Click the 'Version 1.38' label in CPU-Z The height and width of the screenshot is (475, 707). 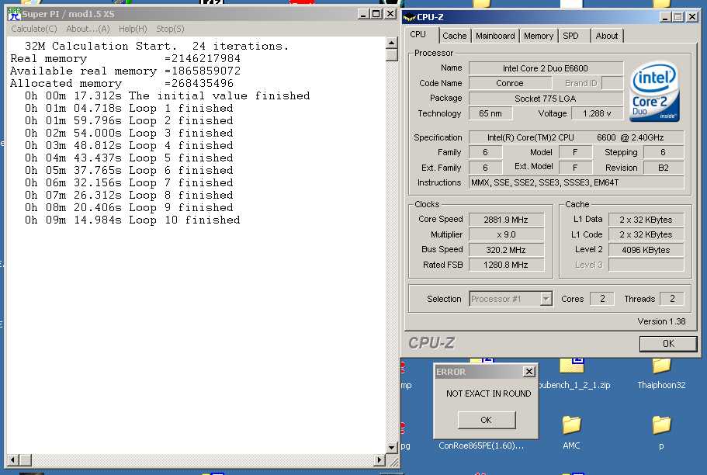pos(661,321)
